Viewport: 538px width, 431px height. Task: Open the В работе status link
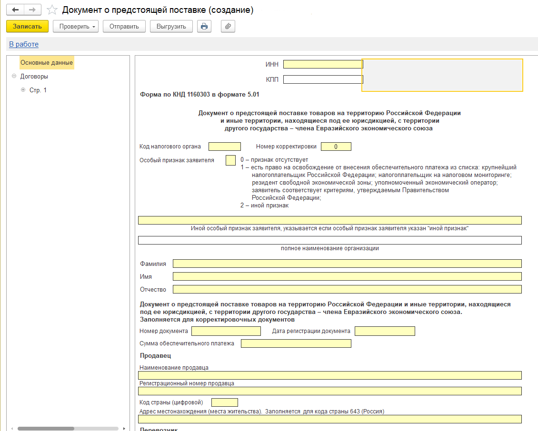(x=24, y=44)
